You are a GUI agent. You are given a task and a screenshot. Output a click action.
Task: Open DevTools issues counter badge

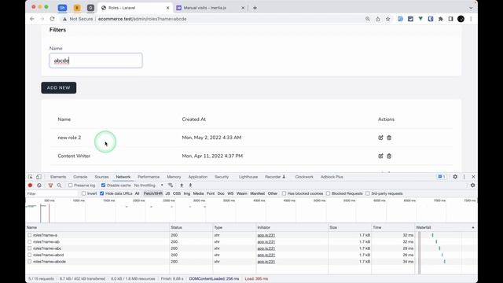click(442, 177)
